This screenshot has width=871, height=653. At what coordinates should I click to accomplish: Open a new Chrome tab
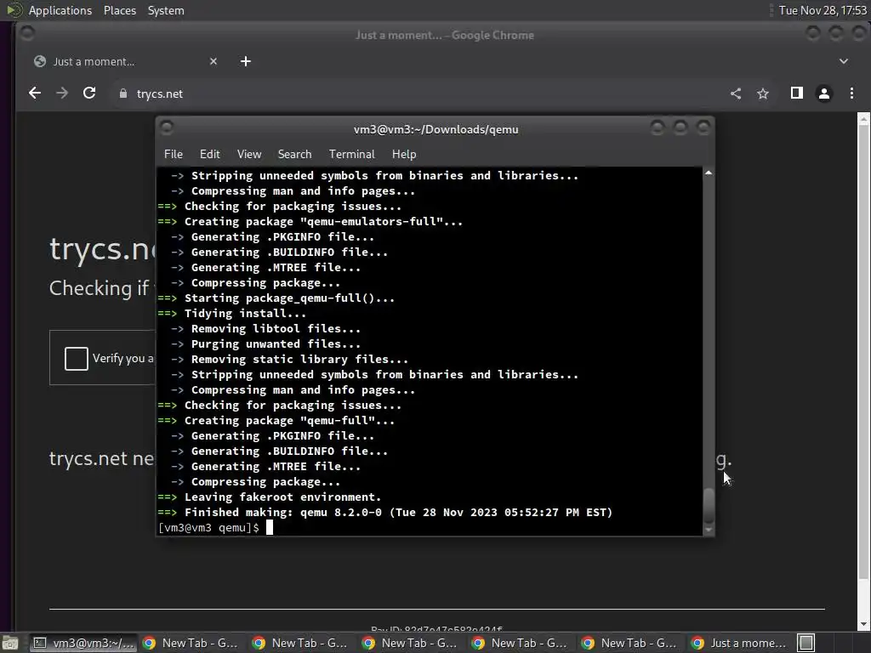pos(246,61)
